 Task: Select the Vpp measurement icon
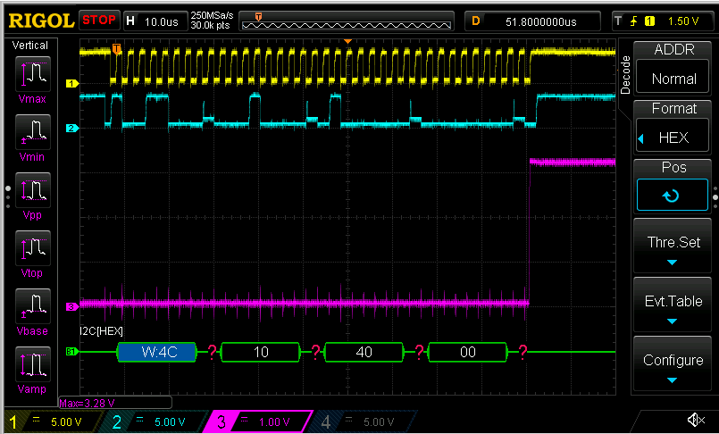point(31,194)
